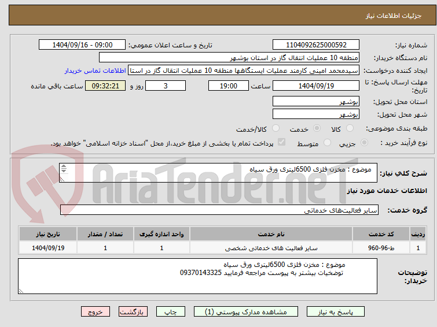Screen dimensions: 437x327
Task: Click the شهر محل تحویل field
Action: pos(316,114)
